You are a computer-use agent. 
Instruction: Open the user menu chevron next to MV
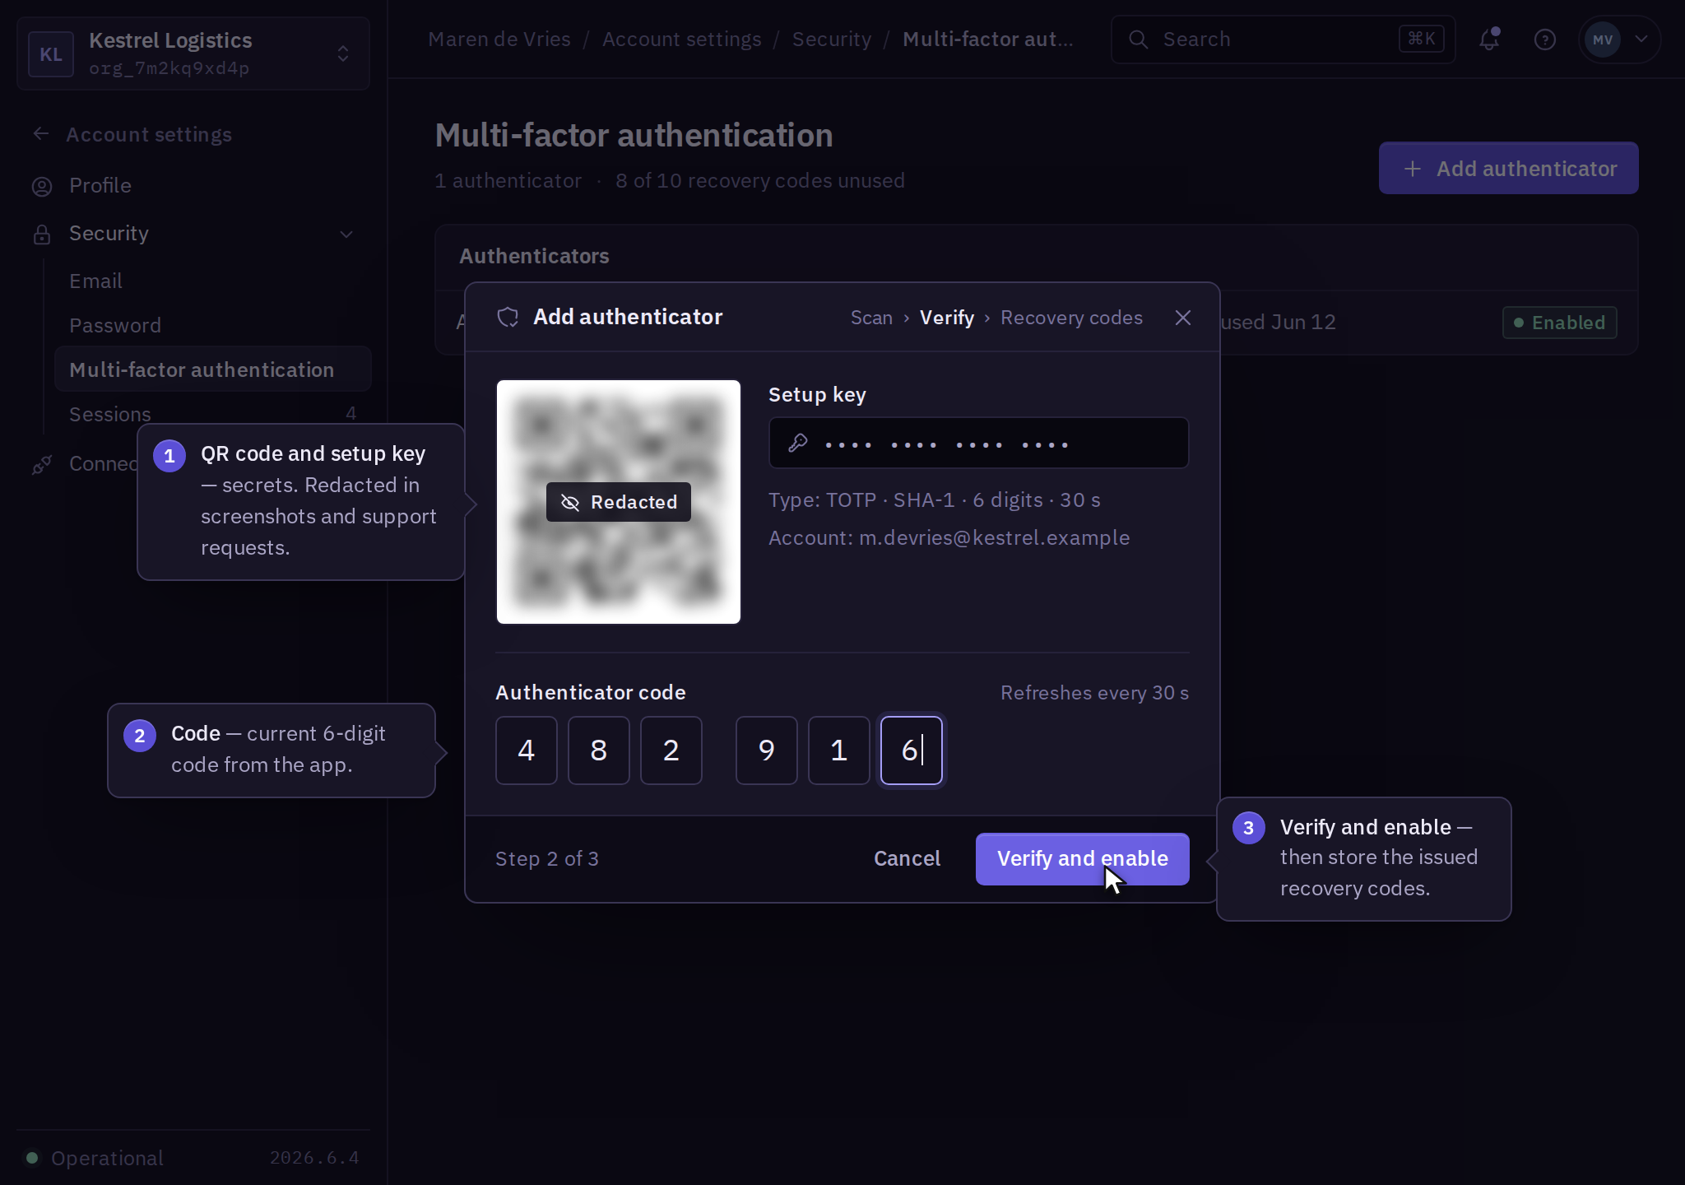tap(1641, 39)
